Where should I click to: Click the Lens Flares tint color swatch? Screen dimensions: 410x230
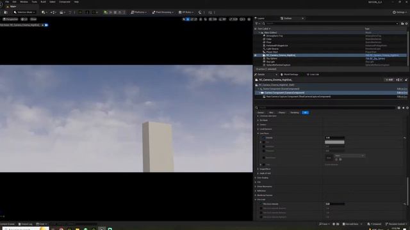coord(334,142)
